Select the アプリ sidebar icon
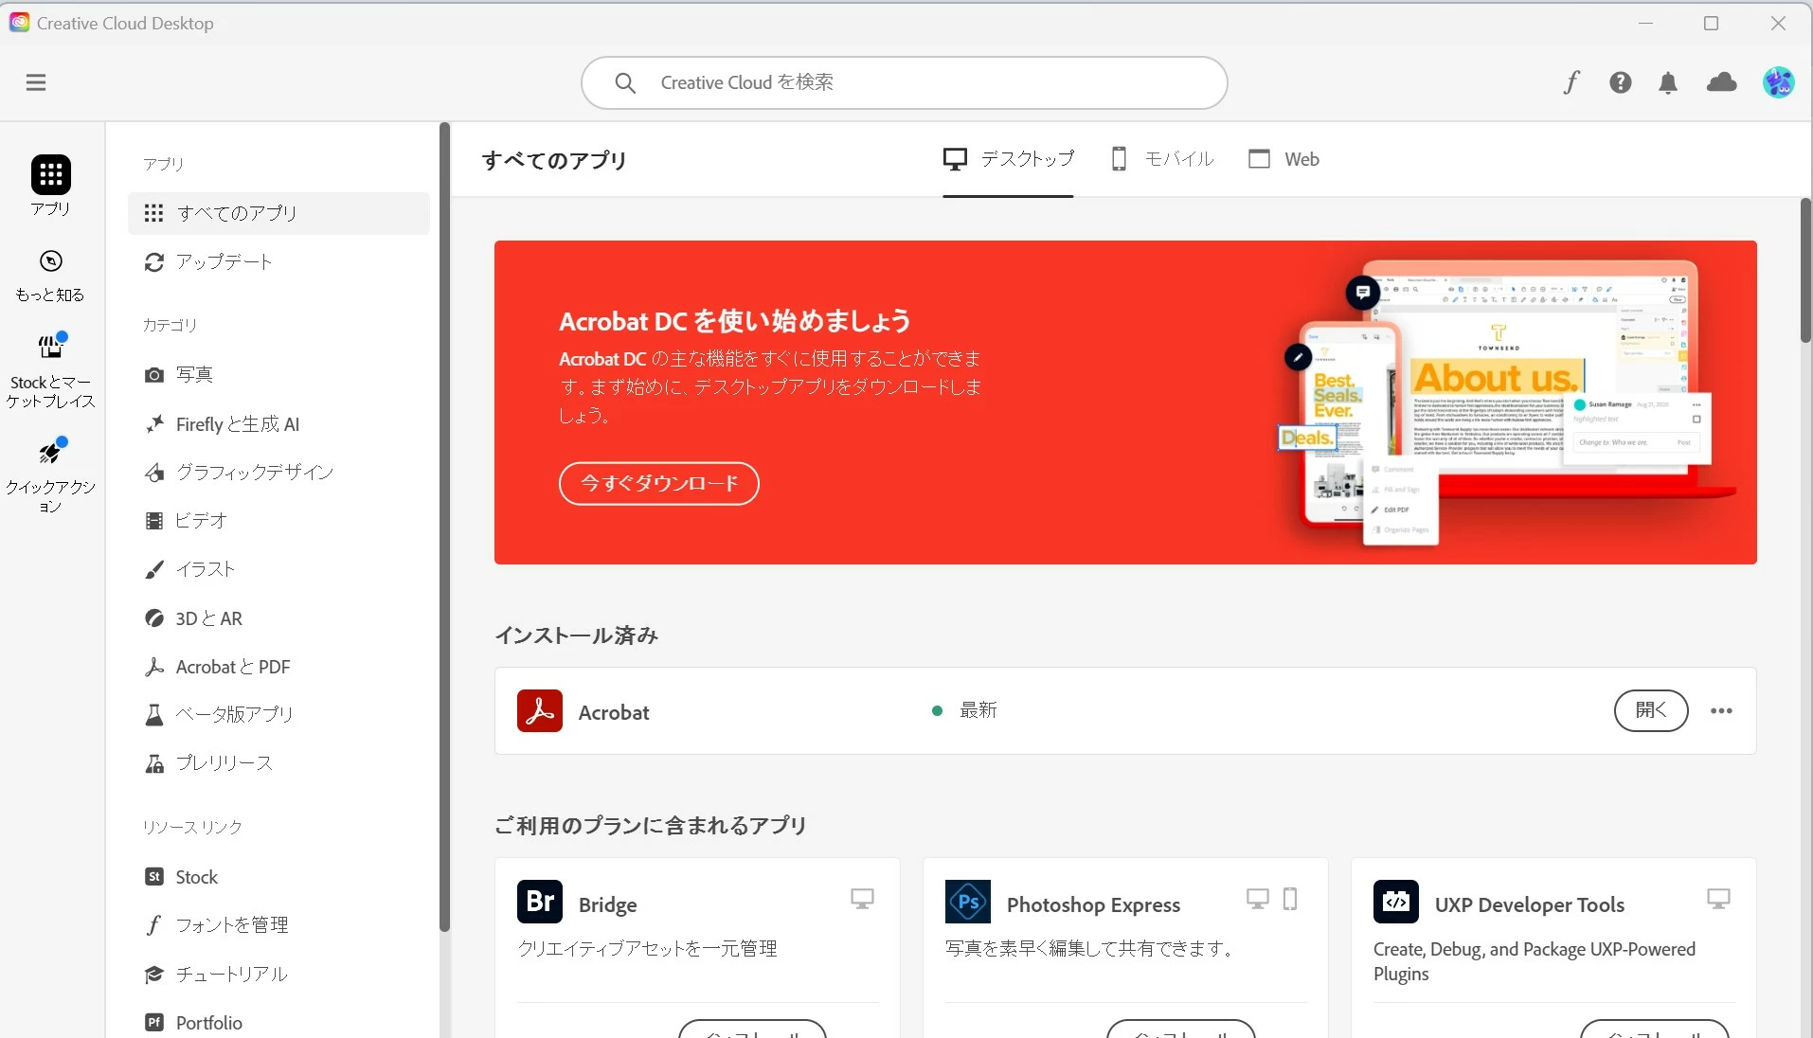The height and width of the screenshot is (1038, 1813). click(x=51, y=174)
